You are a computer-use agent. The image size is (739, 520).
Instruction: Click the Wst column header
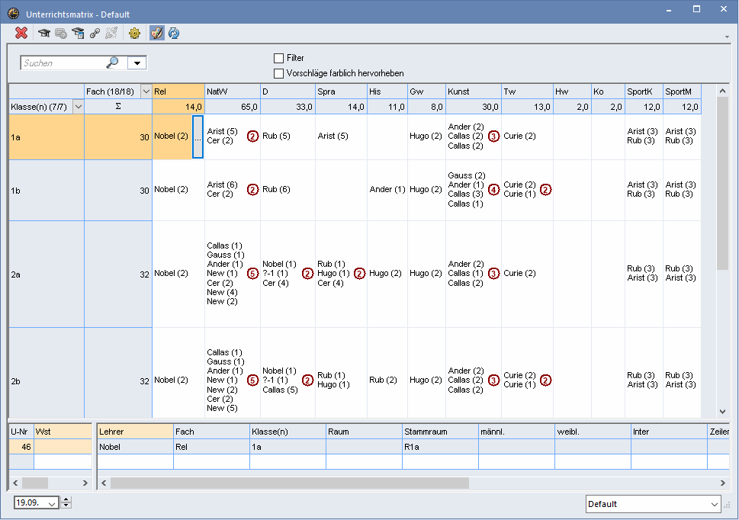(x=63, y=432)
